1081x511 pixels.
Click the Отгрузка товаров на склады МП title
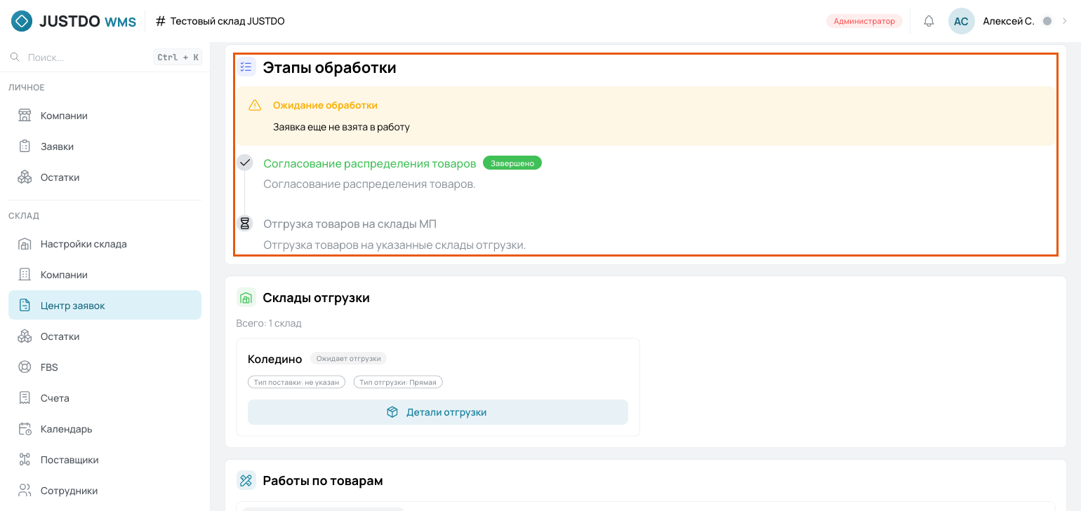(350, 224)
